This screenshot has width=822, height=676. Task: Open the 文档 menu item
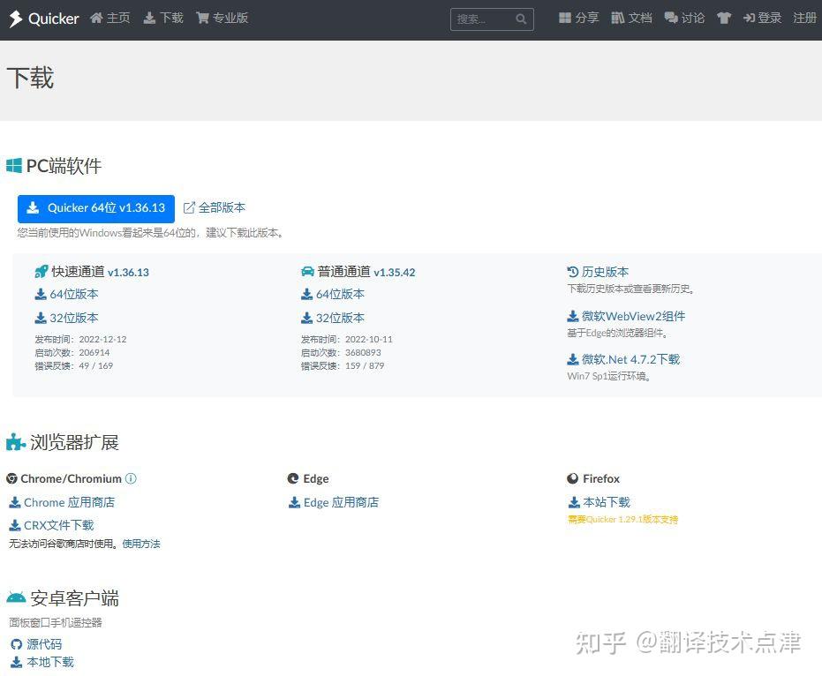click(632, 18)
